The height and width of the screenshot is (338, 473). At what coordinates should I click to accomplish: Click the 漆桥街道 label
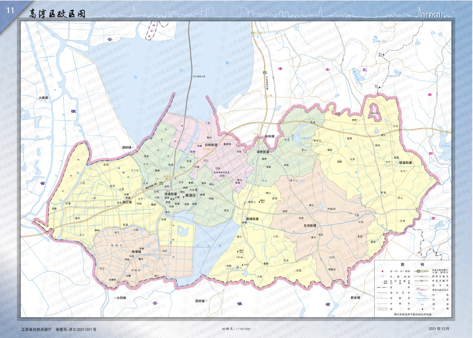pos(263,152)
